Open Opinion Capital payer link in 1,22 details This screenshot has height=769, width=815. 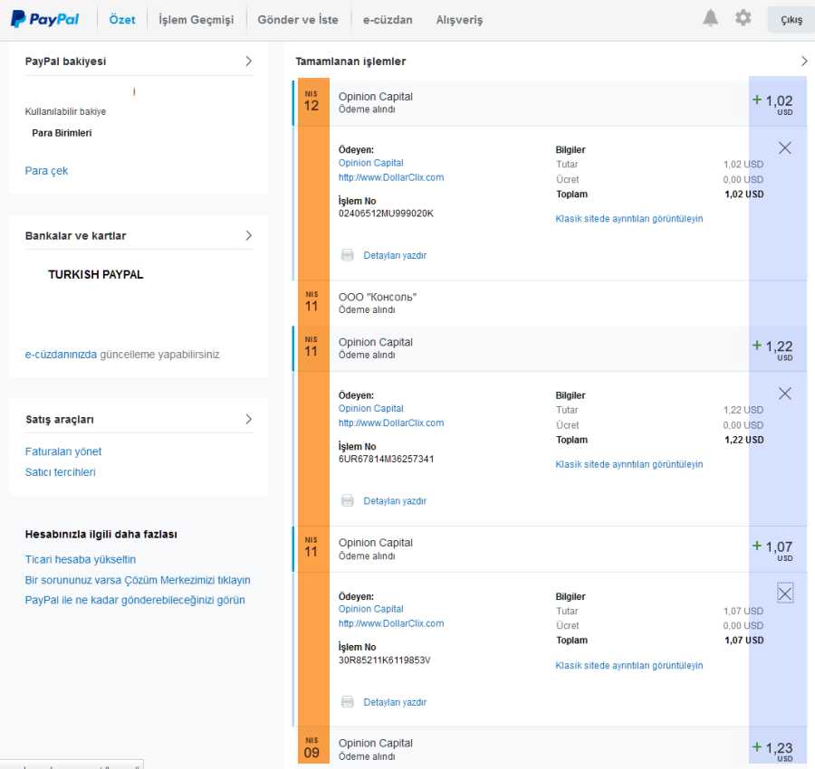[370, 409]
